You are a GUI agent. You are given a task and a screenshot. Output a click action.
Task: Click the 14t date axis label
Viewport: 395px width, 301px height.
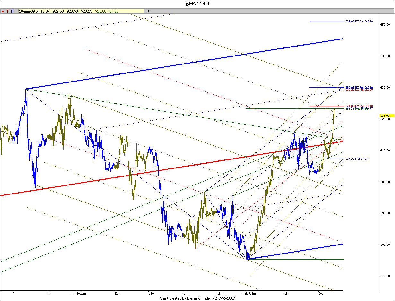point(185,293)
